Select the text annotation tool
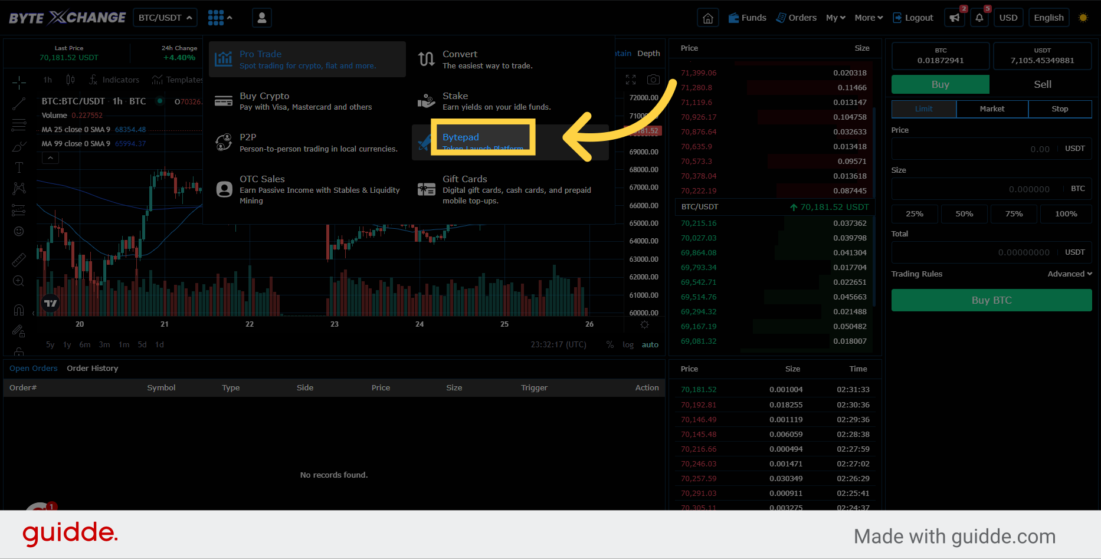1101x559 pixels. (x=19, y=167)
